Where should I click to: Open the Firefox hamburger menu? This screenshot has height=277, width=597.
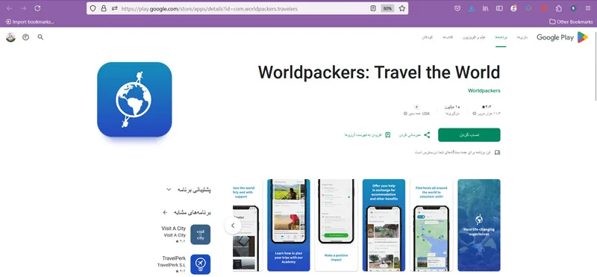(588, 8)
